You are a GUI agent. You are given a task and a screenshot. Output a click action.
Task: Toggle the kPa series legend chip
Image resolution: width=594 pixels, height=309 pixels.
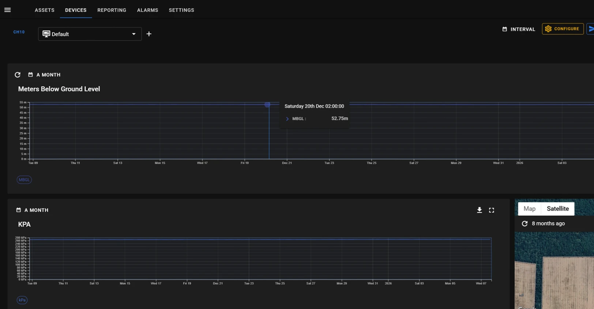[22, 300]
